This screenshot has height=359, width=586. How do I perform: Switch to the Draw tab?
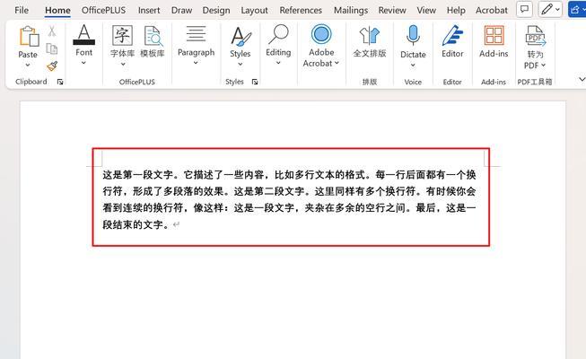click(x=181, y=11)
